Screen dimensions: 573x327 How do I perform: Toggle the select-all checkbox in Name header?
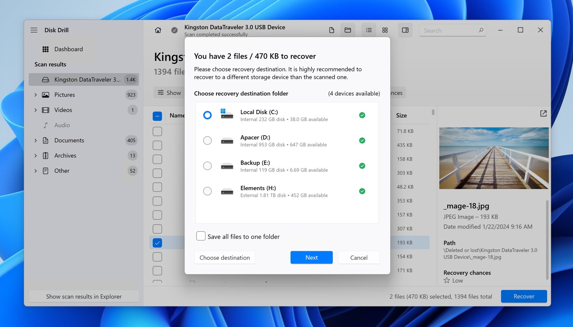tap(157, 116)
